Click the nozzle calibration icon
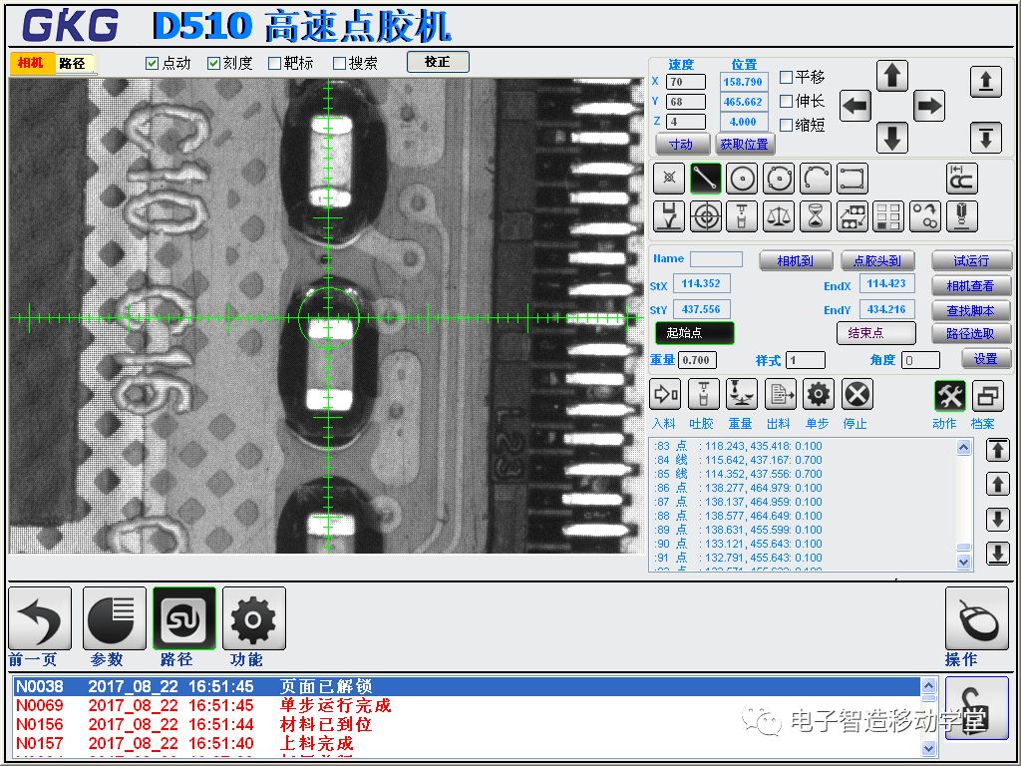The height and width of the screenshot is (766, 1021). point(962,215)
